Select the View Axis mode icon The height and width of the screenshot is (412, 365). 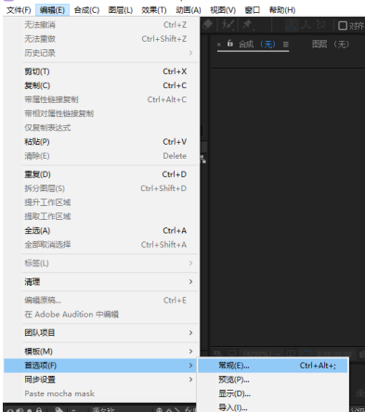pos(321,25)
